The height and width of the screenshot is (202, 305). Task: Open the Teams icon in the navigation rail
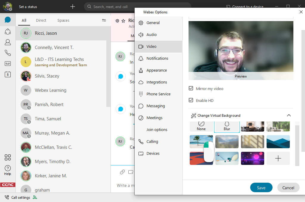[7, 31]
